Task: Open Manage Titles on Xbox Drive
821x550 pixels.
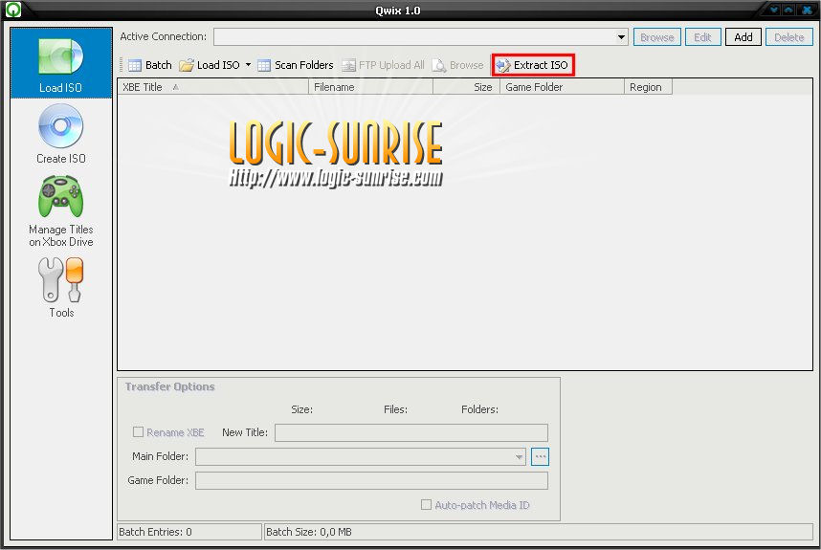Action: click(60, 210)
